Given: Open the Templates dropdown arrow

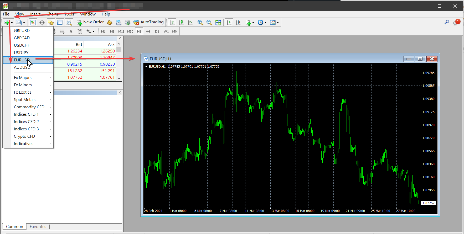Looking at the screenshot, I should pos(278,23).
